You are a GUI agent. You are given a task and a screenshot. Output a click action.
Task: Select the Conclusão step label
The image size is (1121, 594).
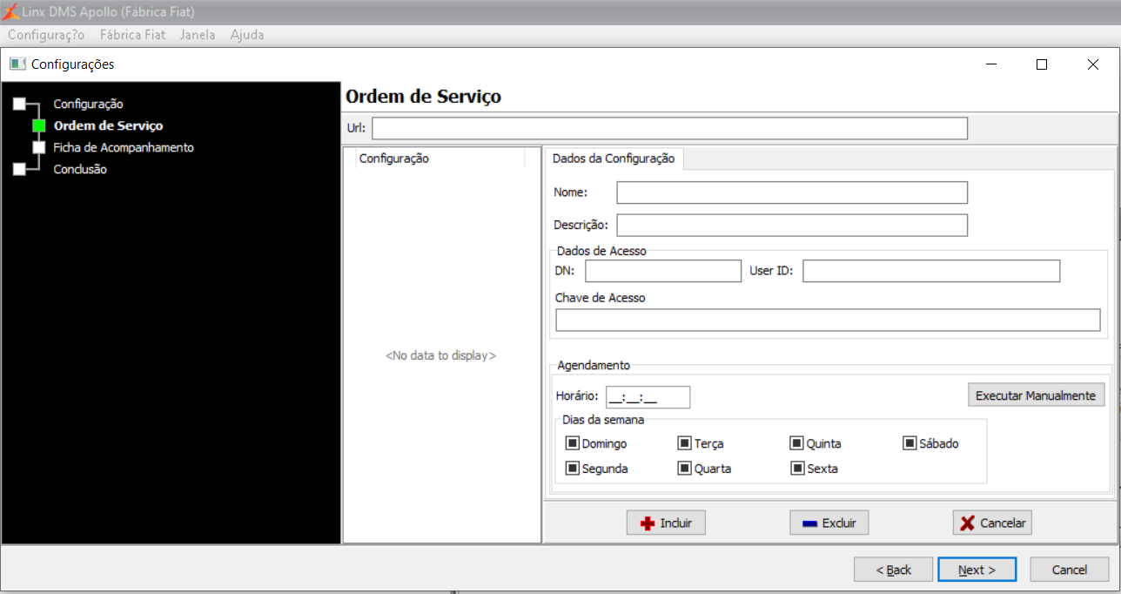point(80,169)
